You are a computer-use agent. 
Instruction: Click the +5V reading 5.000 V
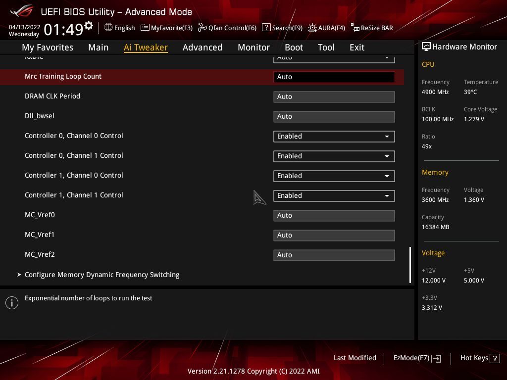474,280
